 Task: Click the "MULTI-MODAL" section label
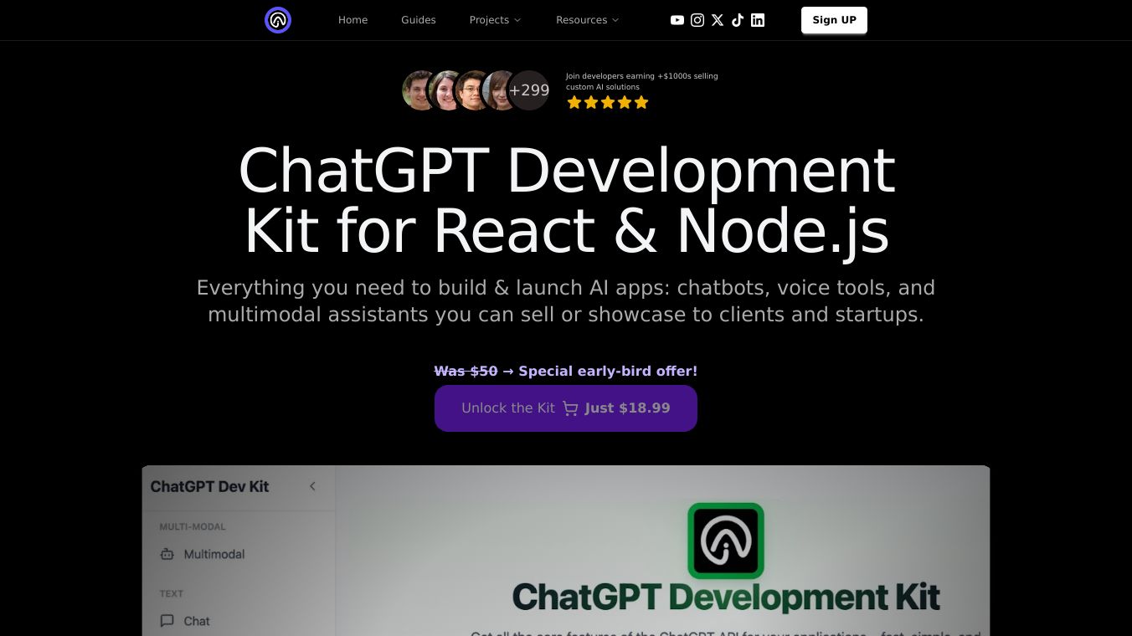pyautogui.click(x=193, y=526)
